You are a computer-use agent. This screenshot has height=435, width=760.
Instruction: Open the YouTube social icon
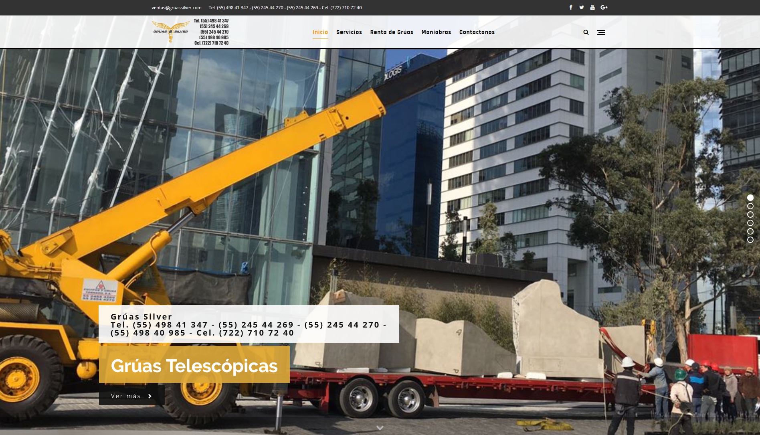pos(592,8)
